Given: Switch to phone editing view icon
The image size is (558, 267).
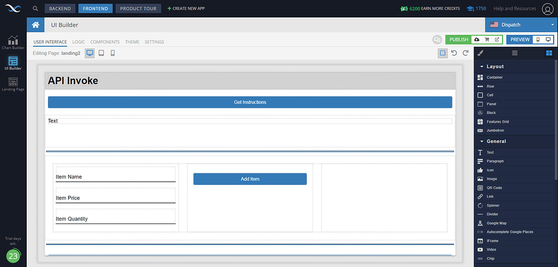Looking at the screenshot, I should pyautogui.click(x=112, y=53).
